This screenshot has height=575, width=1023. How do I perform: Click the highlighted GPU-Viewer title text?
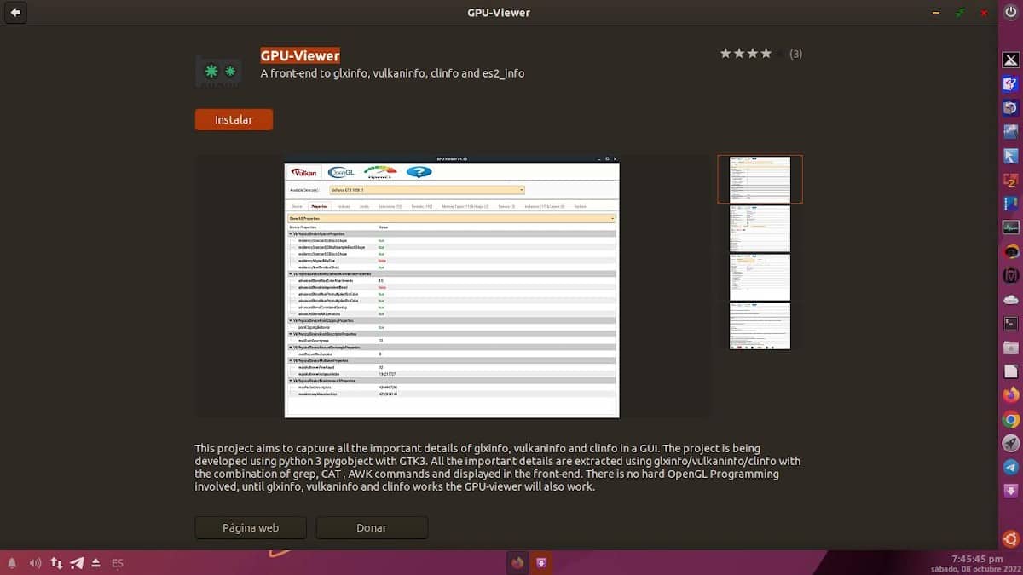300,55
